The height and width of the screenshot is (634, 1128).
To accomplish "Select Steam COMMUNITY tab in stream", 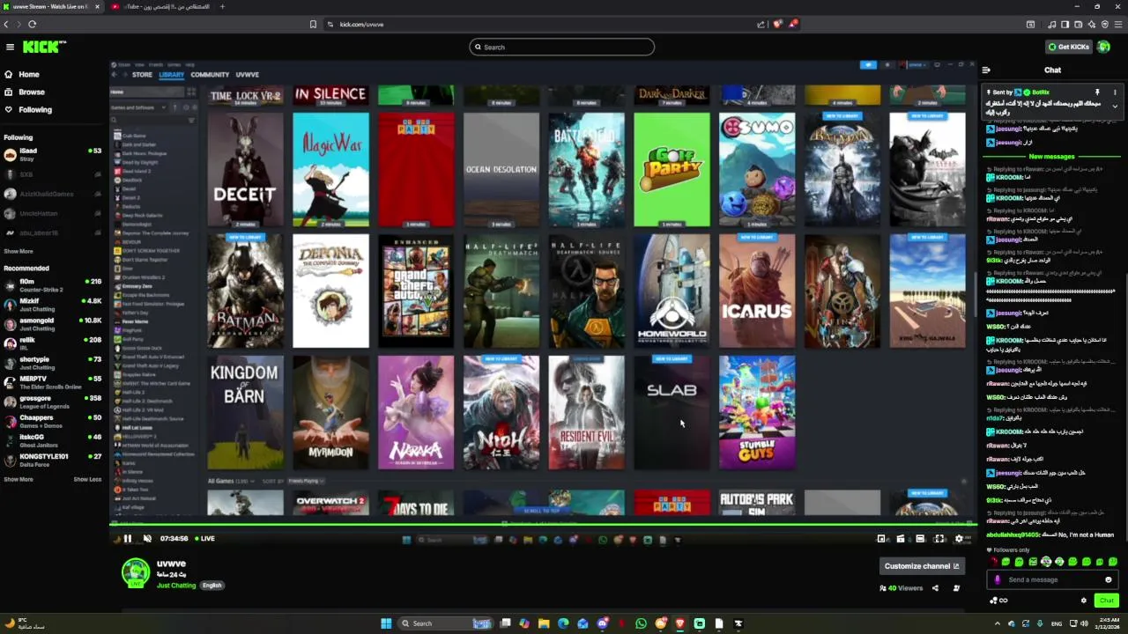I will point(210,75).
